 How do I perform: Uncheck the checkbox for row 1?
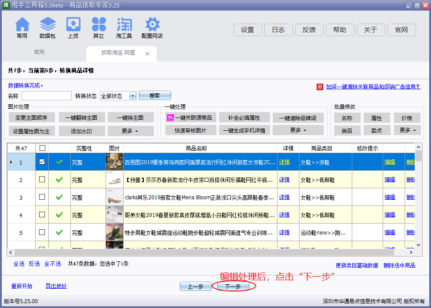(x=42, y=162)
